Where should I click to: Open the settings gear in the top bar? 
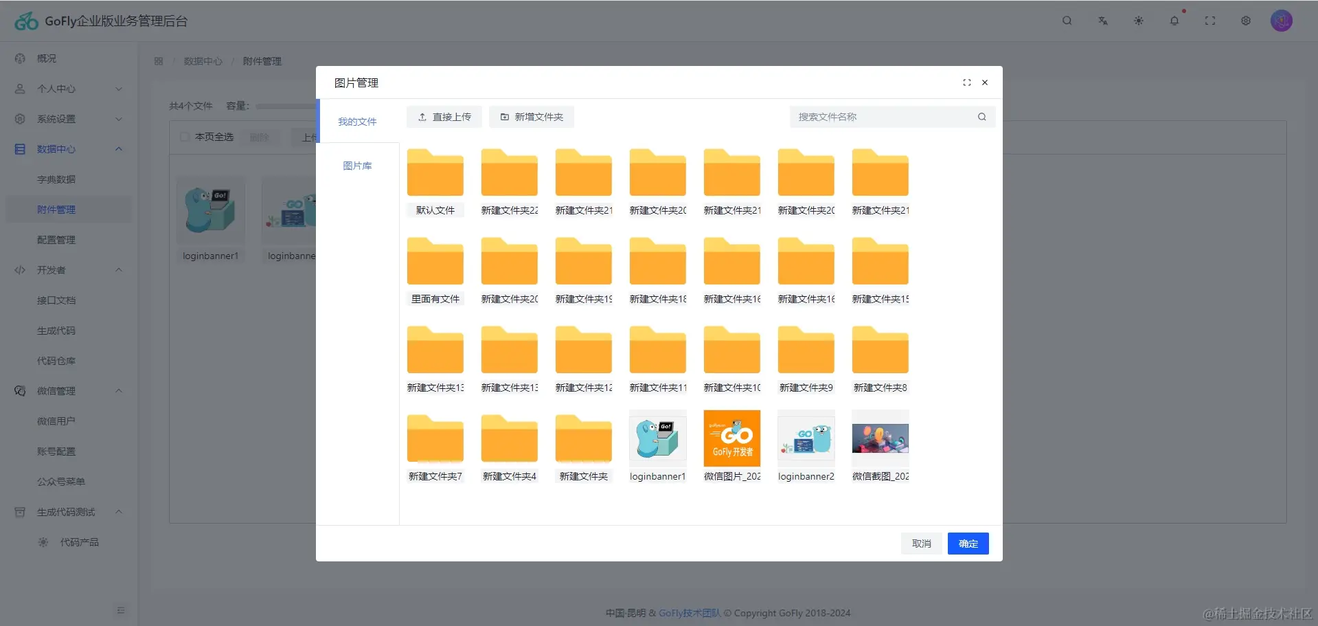[1246, 21]
